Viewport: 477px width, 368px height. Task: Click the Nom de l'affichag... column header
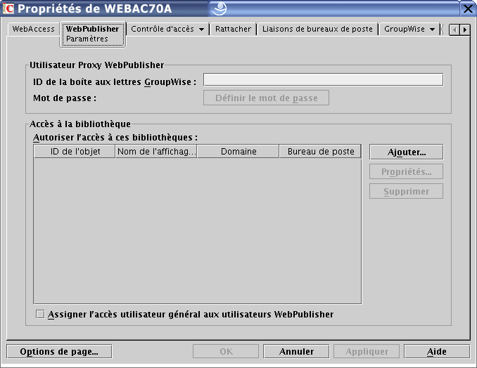(156, 152)
